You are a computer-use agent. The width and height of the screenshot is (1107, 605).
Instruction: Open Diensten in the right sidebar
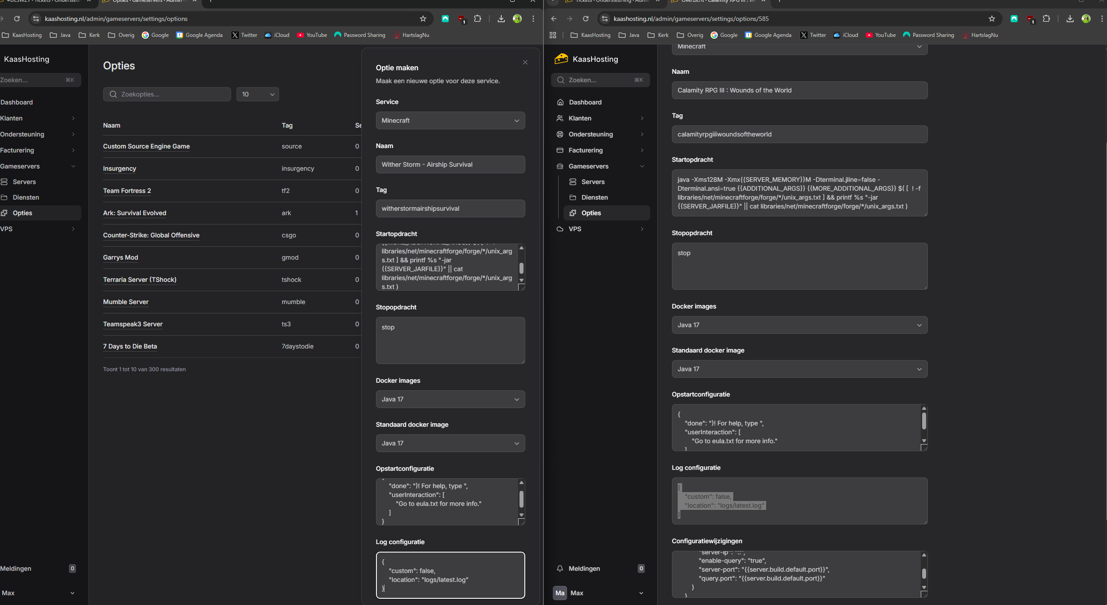(594, 197)
